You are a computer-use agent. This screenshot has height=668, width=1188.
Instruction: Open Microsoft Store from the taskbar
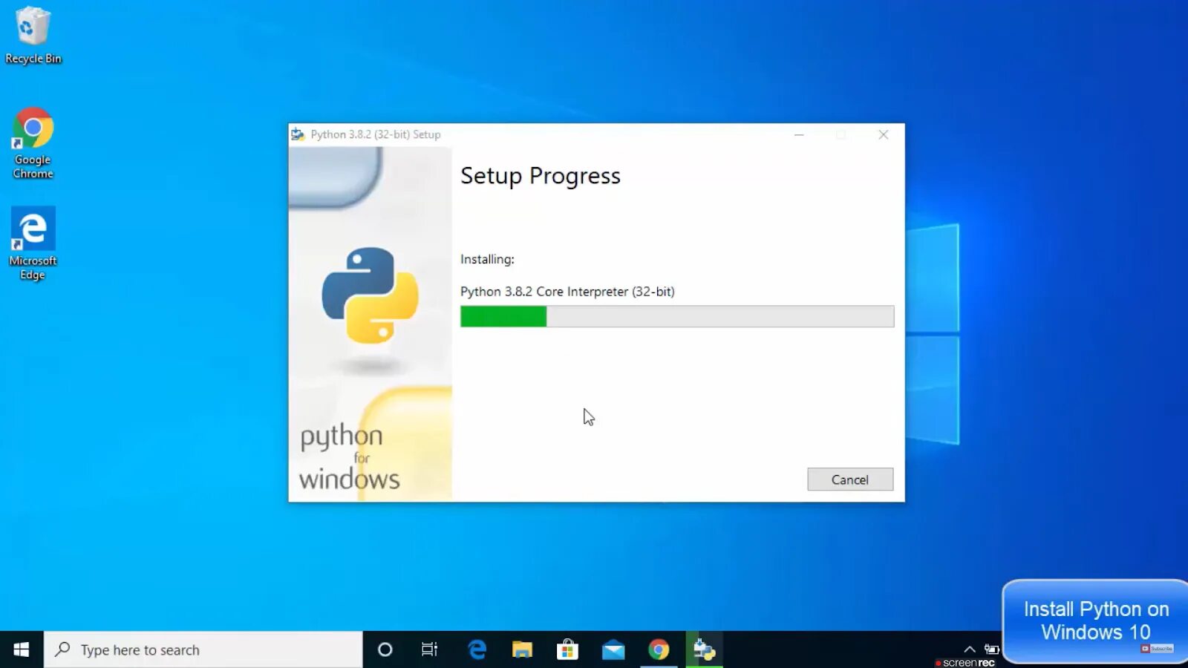click(x=567, y=649)
